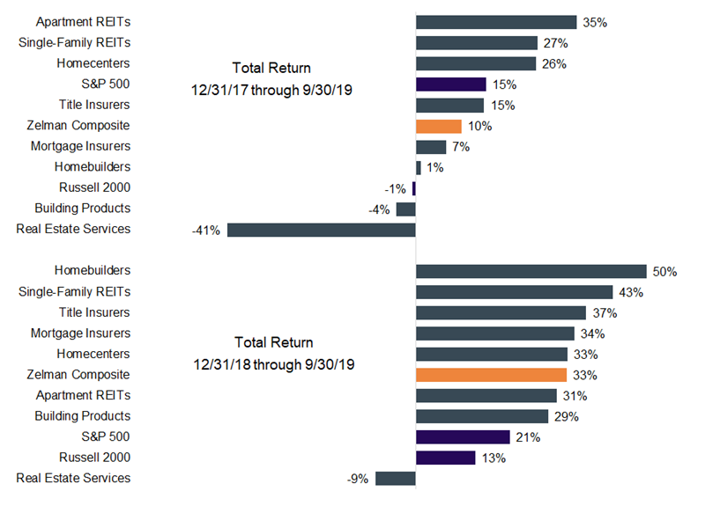The image size is (705, 513).
Task: Click the orange Zelman Composite 10% bar
Action: (439, 126)
